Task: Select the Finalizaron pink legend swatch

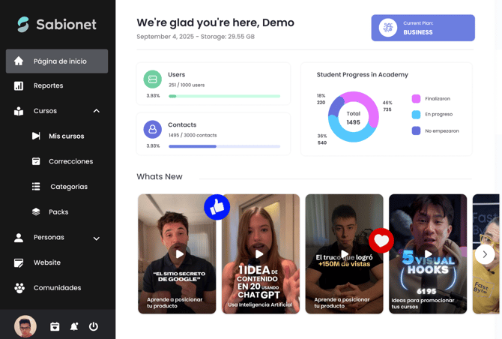Action: [416, 99]
